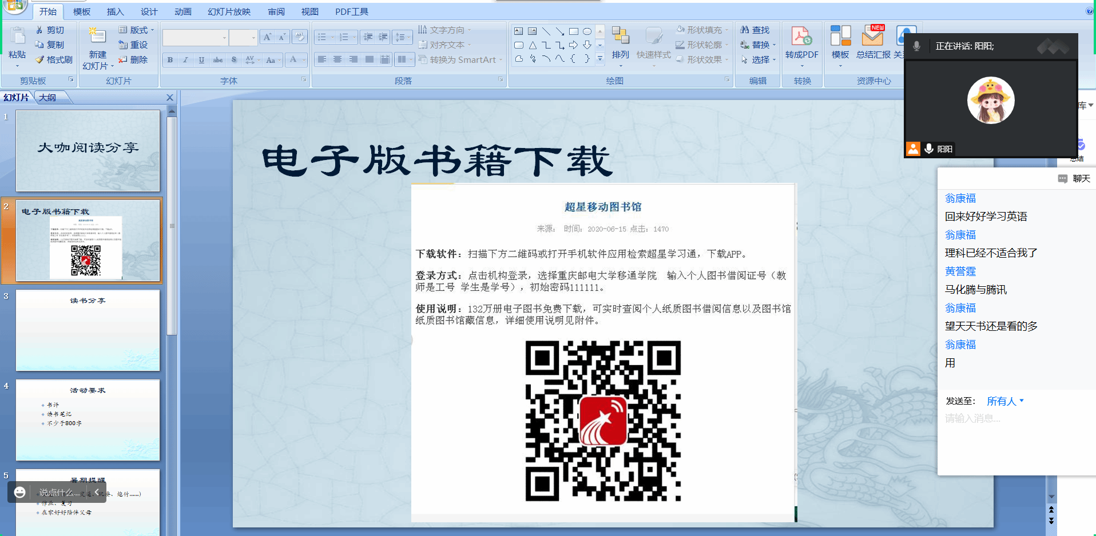Open the font name combo box

coord(195,38)
